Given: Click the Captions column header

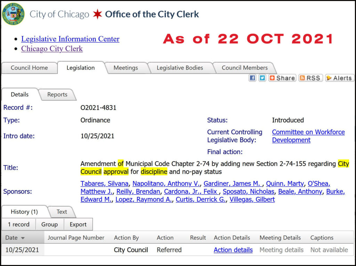Looking at the screenshot, I should click(x=322, y=238).
